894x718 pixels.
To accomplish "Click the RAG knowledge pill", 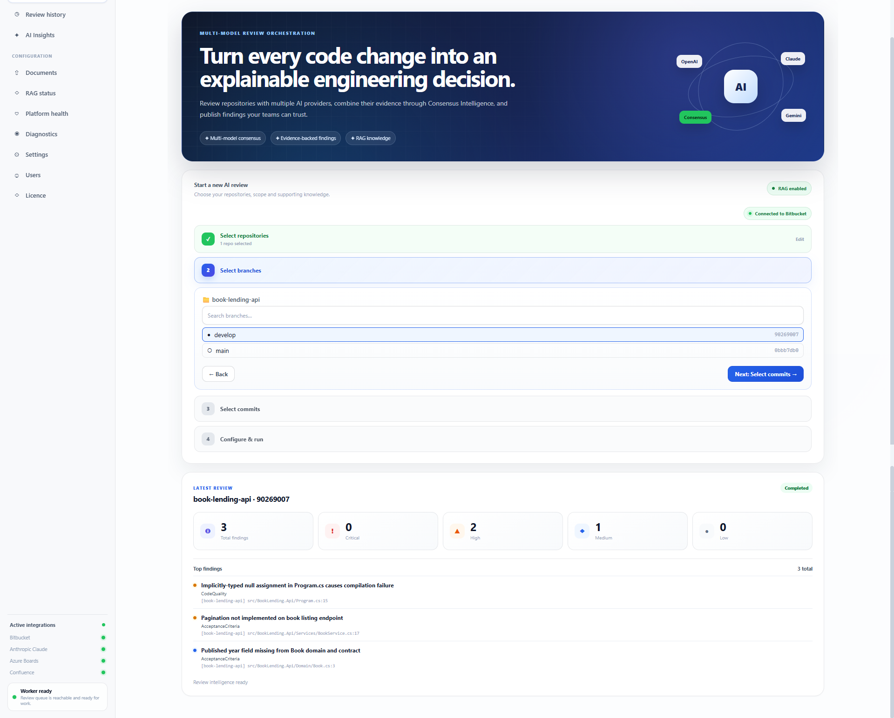I will [371, 138].
